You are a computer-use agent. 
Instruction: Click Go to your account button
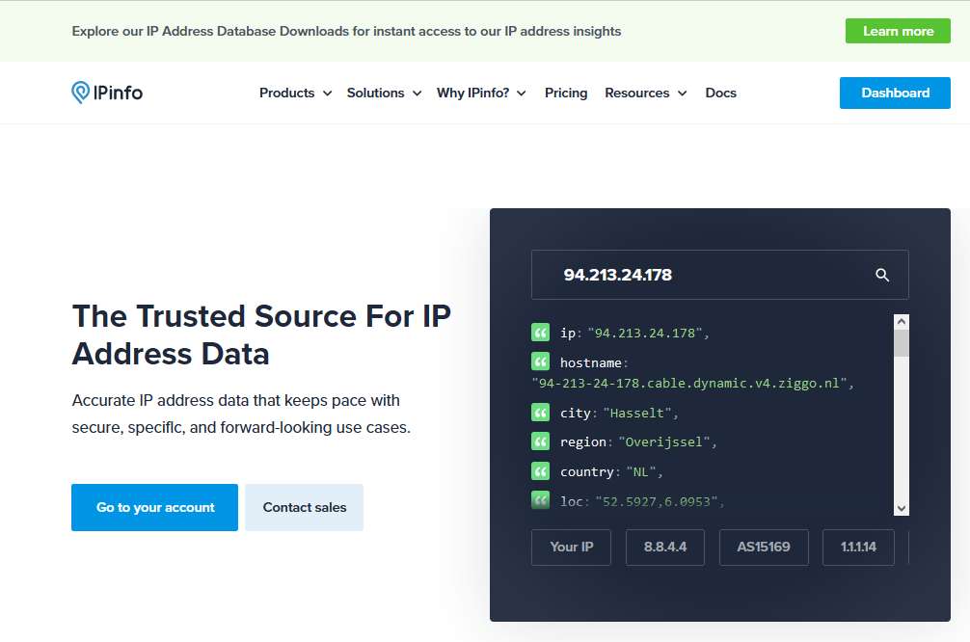(154, 507)
